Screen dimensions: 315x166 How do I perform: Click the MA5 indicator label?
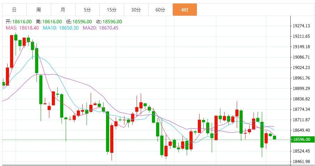tap(22, 28)
